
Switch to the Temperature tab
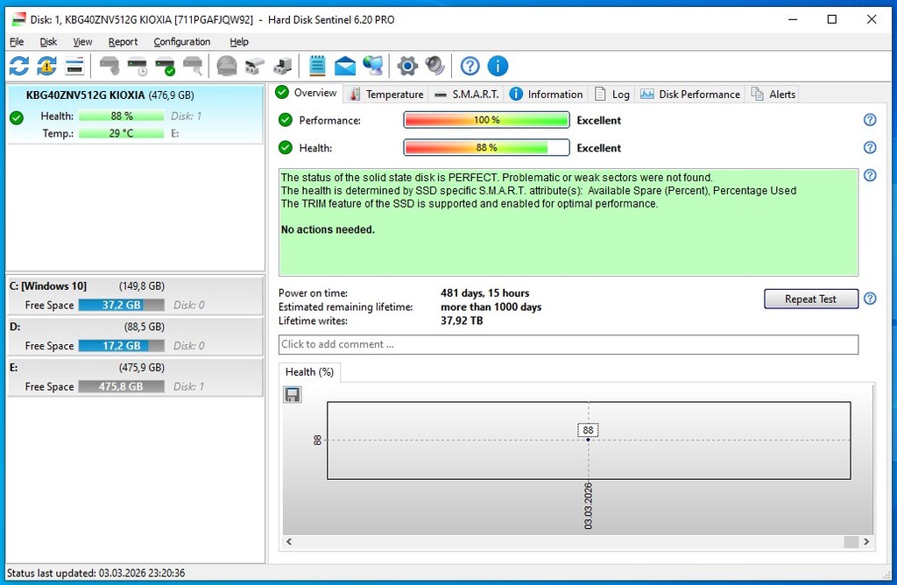point(385,94)
